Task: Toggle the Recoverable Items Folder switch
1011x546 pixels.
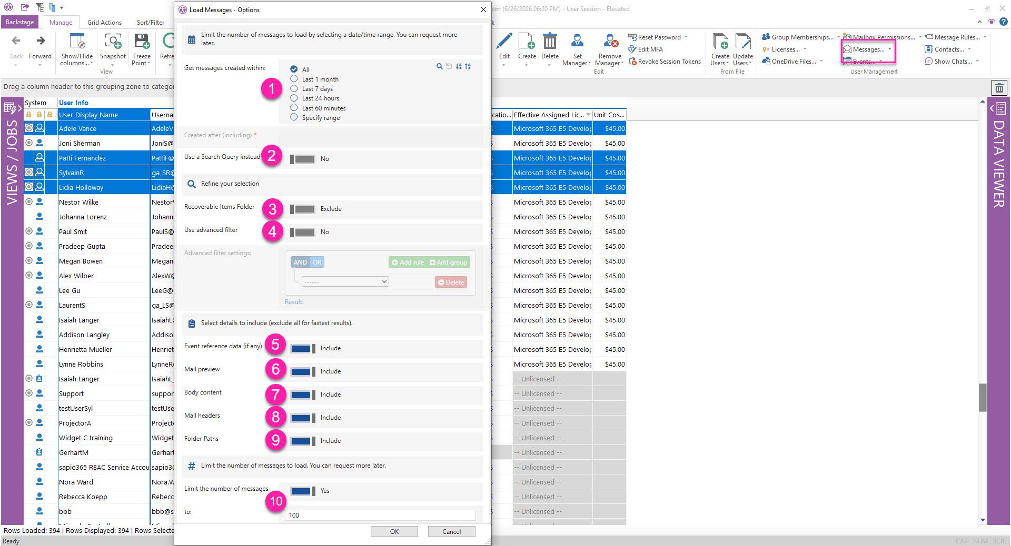Action: coord(303,209)
